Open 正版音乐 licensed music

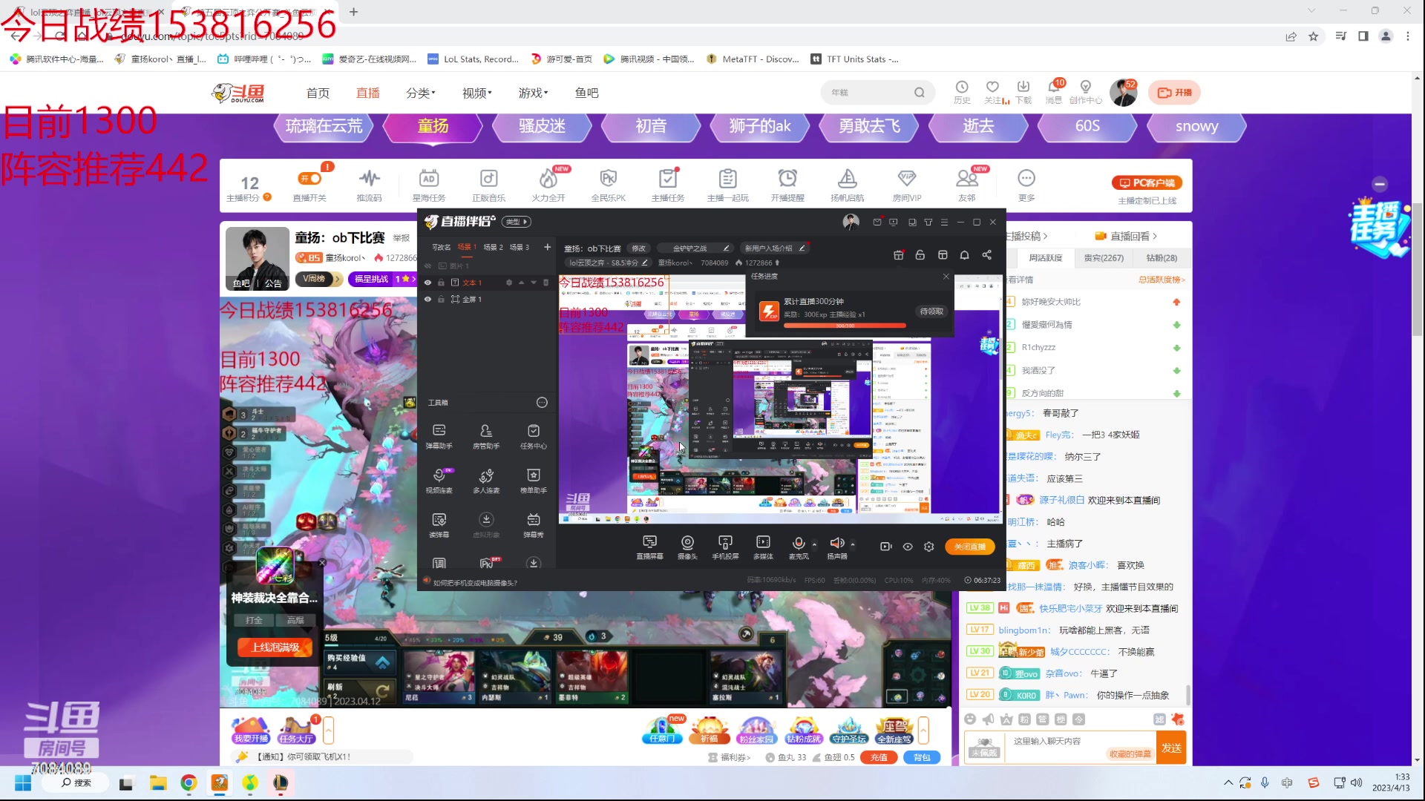coord(488,185)
